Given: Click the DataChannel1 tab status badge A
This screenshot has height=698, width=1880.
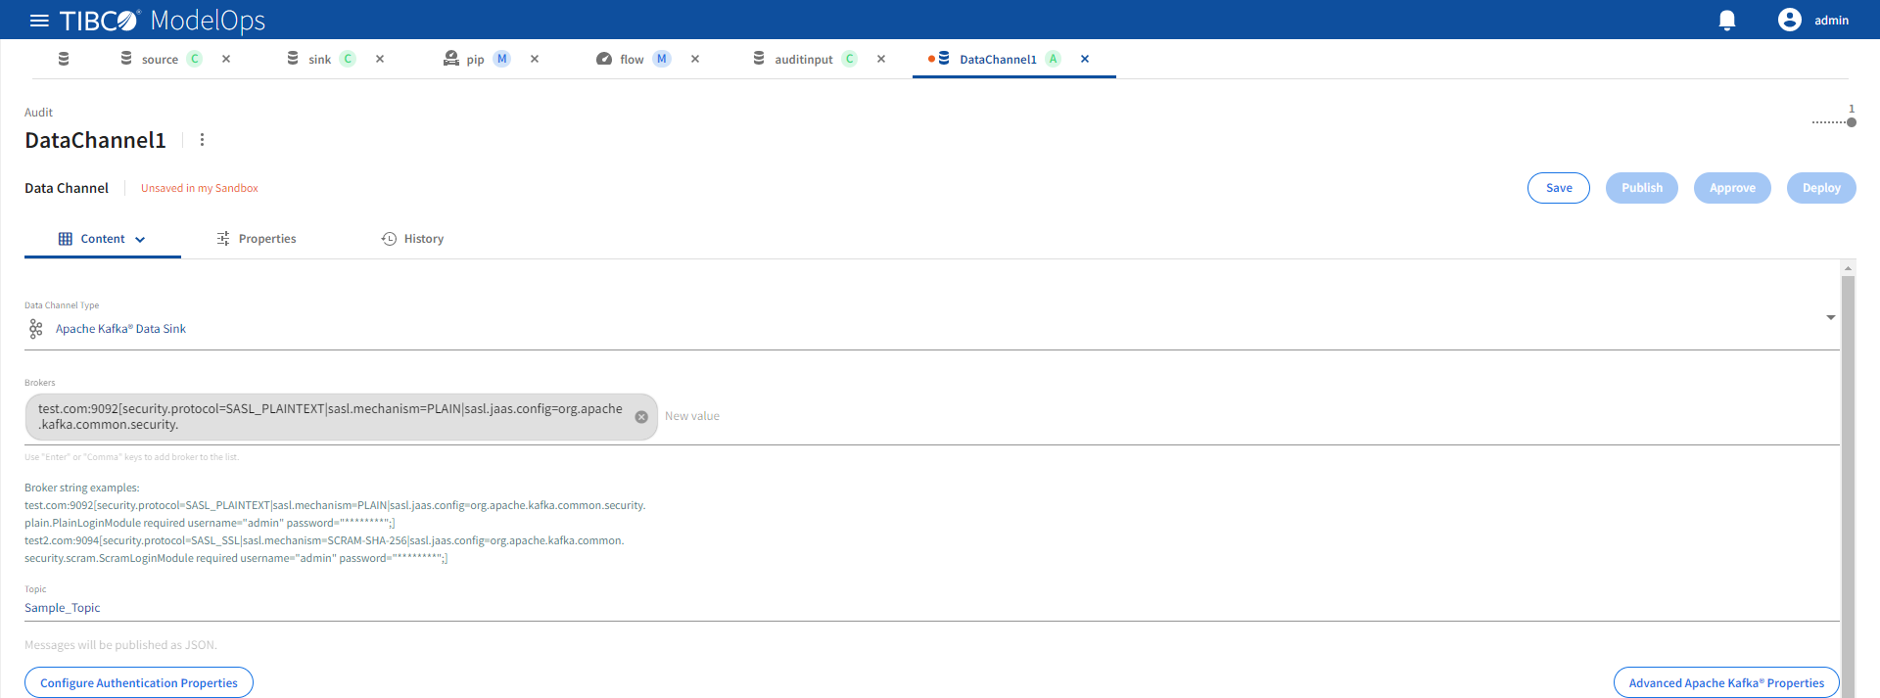Looking at the screenshot, I should (x=1053, y=59).
